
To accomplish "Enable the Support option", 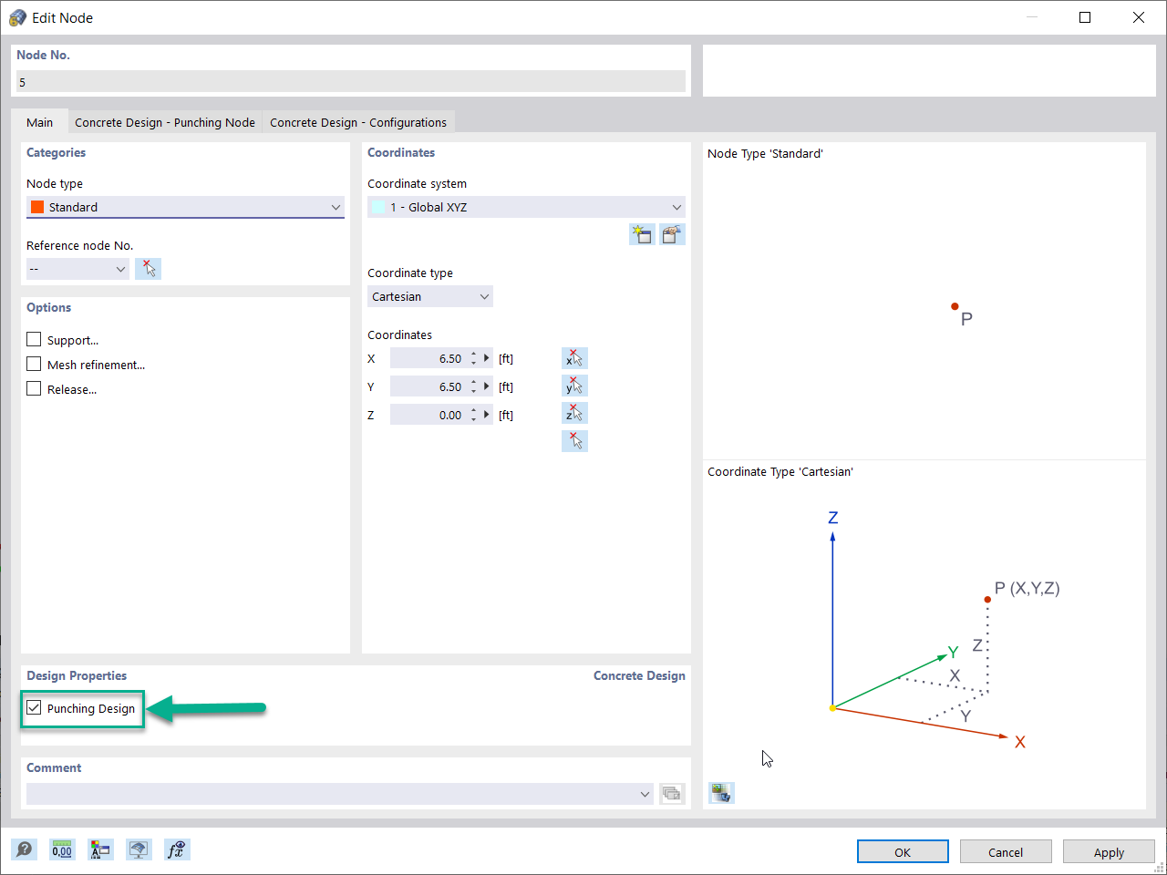I will pos(34,339).
